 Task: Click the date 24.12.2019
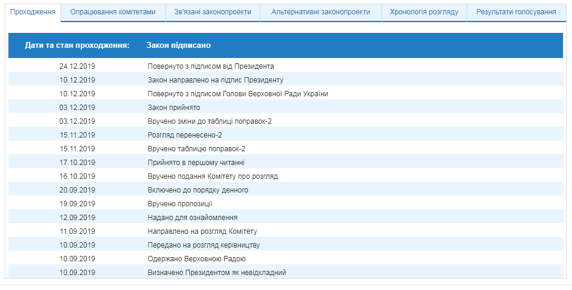[77, 66]
